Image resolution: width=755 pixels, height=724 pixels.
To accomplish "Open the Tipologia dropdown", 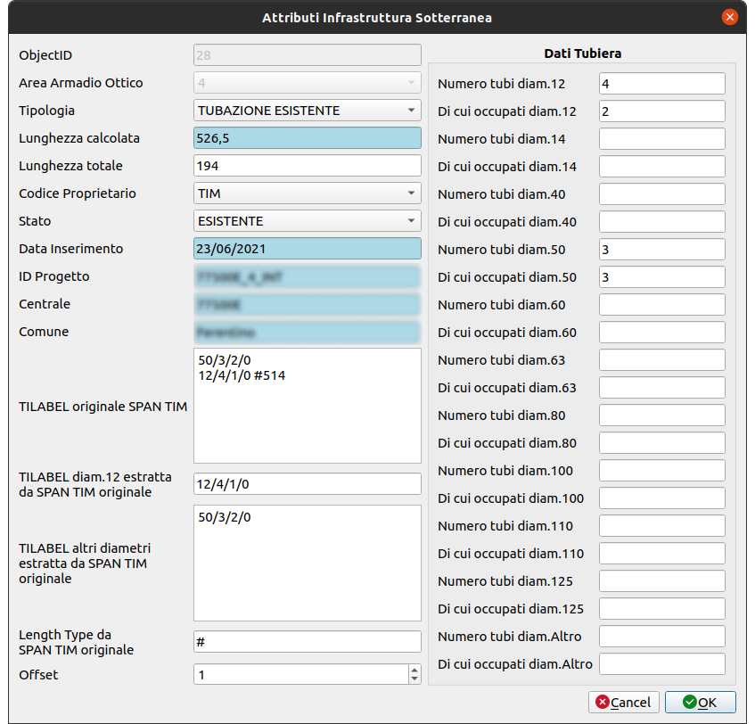I will point(307,111).
